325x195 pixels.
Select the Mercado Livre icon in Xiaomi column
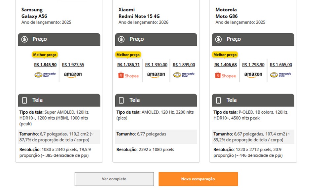pyautogui.click(x=184, y=74)
